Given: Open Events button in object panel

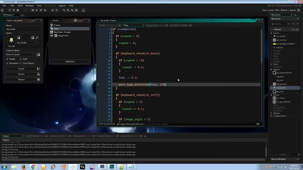Looking at the screenshot, I should pos(23,69).
